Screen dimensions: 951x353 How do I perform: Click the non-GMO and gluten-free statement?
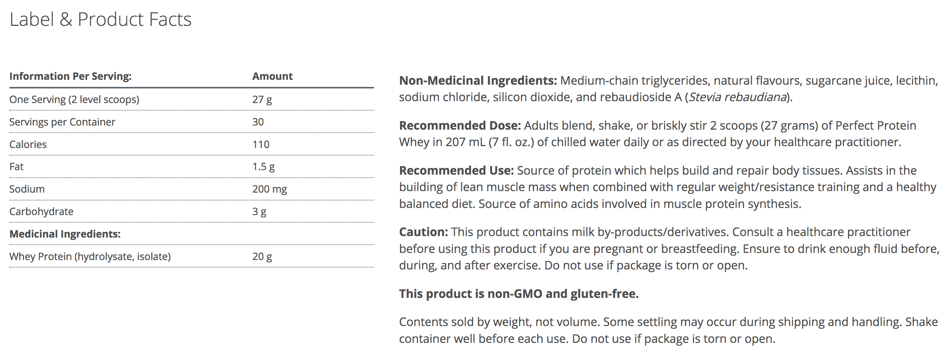519,294
